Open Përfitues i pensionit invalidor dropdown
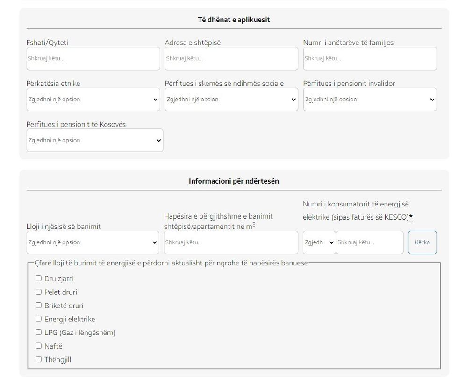 (x=370, y=100)
